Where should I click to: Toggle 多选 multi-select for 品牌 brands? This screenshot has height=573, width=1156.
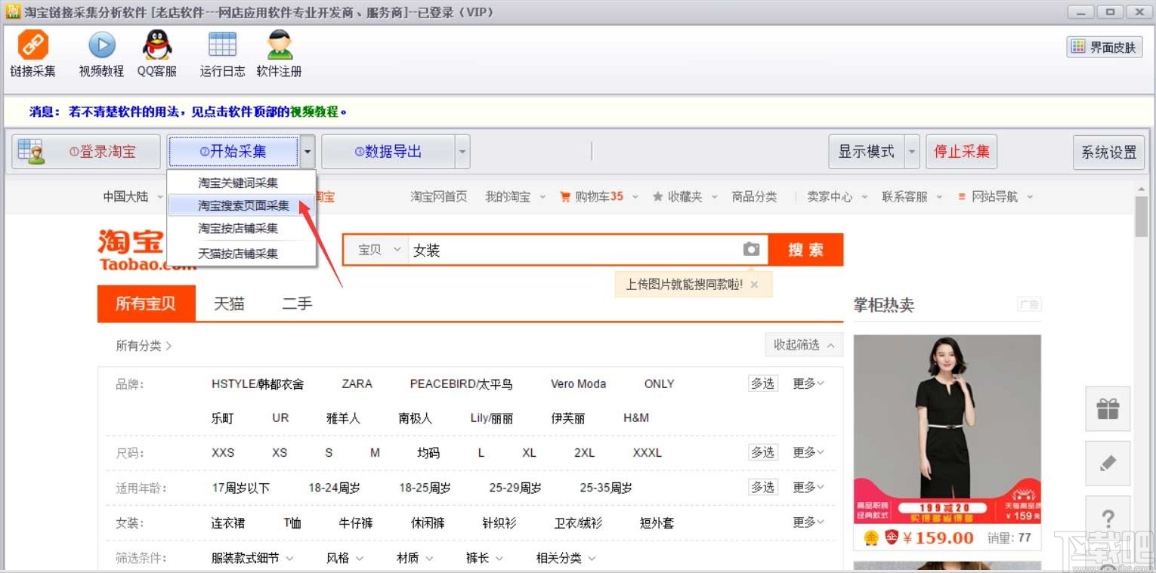(x=762, y=383)
